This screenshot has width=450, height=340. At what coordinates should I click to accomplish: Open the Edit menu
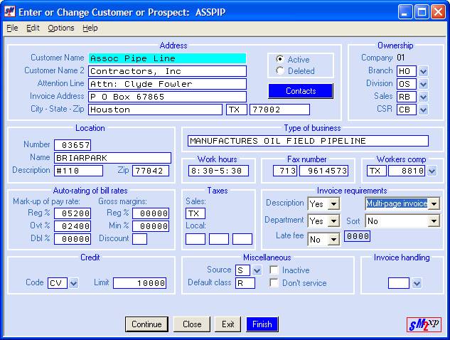pos(33,28)
